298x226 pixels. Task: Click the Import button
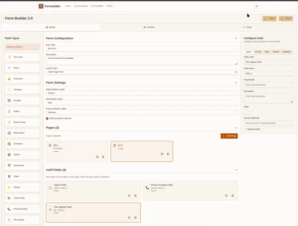point(286,18)
